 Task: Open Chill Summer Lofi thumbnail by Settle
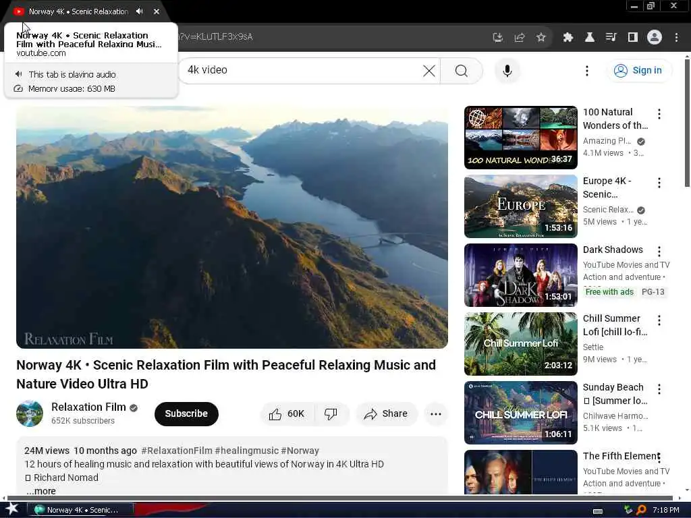520,343
